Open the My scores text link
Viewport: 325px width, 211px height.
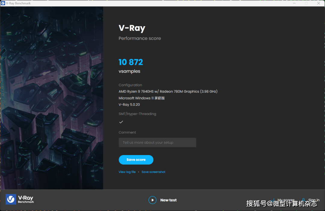[x=286, y=200]
